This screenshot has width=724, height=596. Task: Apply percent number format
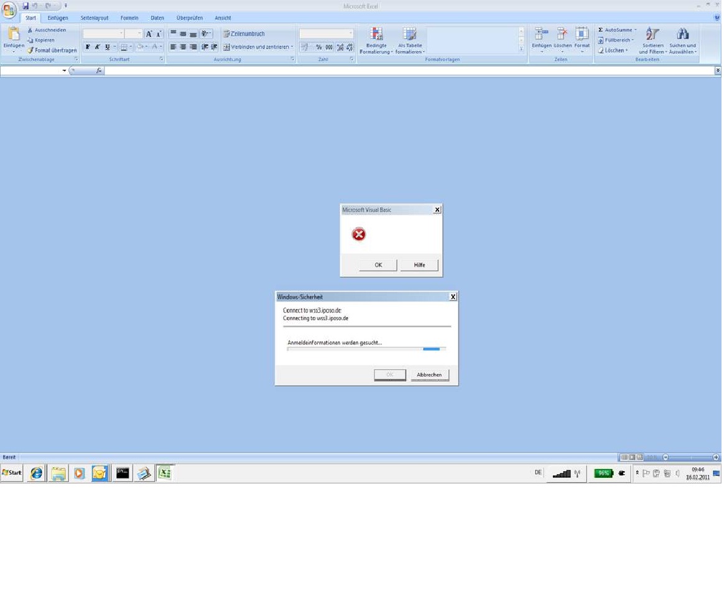pyautogui.click(x=318, y=47)
